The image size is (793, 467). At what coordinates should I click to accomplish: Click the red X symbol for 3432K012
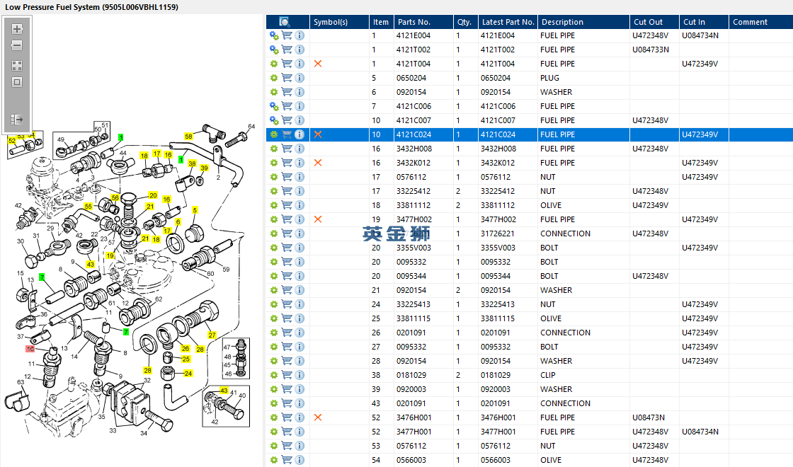(318, 163)
